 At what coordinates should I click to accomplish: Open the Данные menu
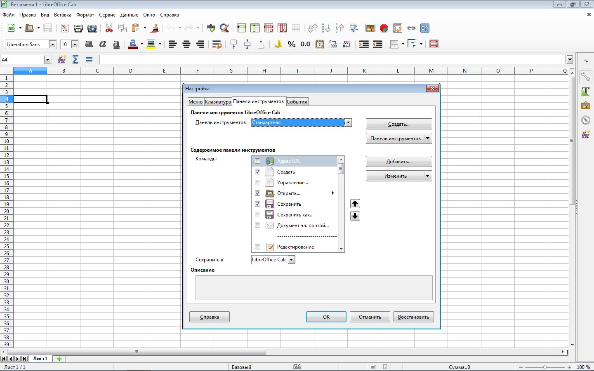pos(129,15)
